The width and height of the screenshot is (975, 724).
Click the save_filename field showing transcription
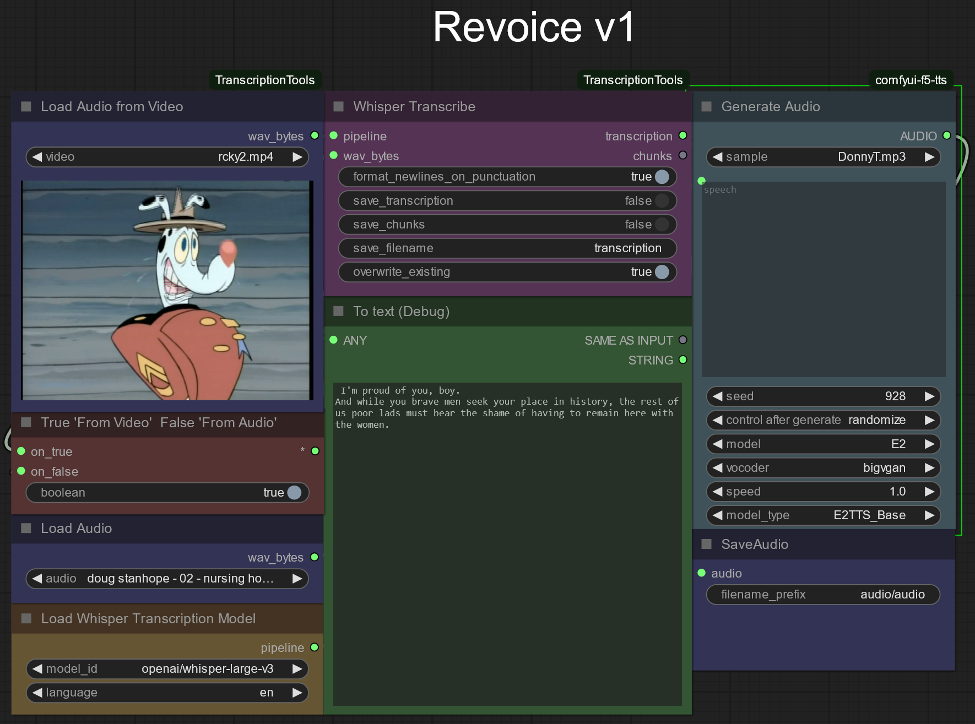pos(507,248)
